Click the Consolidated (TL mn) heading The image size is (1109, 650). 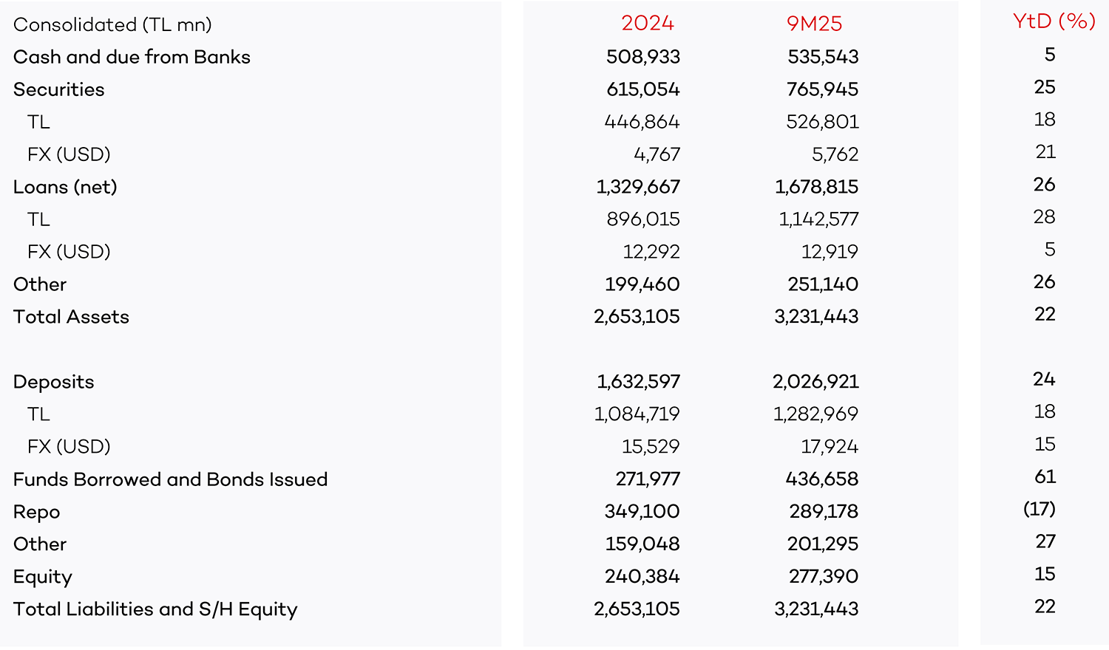coord(112,24)
